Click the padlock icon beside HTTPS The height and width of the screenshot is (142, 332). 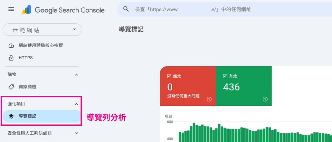click(11, 58)
